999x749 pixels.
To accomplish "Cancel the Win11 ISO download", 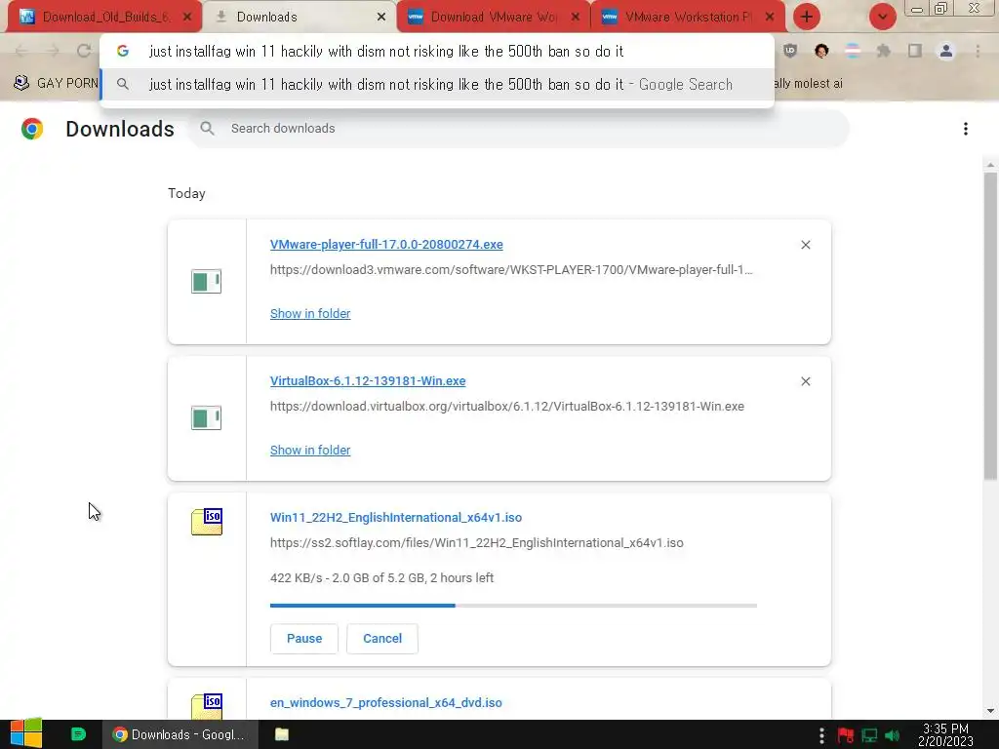I will [382, 639].
